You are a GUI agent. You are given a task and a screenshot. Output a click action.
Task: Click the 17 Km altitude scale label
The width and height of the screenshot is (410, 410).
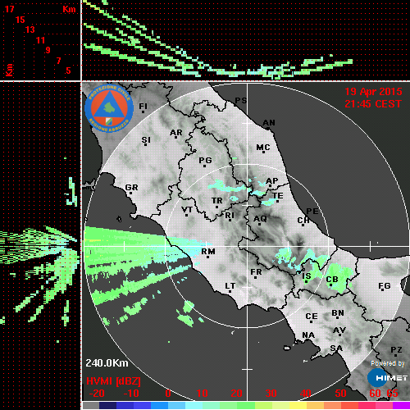(x=10, y=9)
